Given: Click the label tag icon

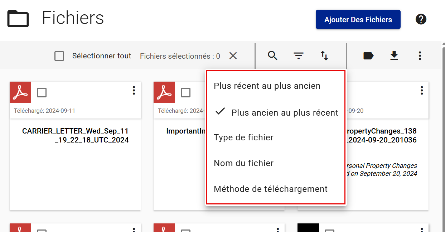Looking at the screenshot, I should click(368, 56).
